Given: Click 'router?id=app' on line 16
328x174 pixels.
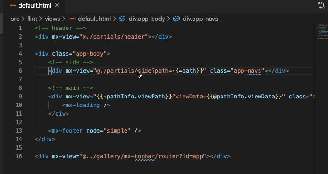Looking at the screenshot, I should click(181, 156).
